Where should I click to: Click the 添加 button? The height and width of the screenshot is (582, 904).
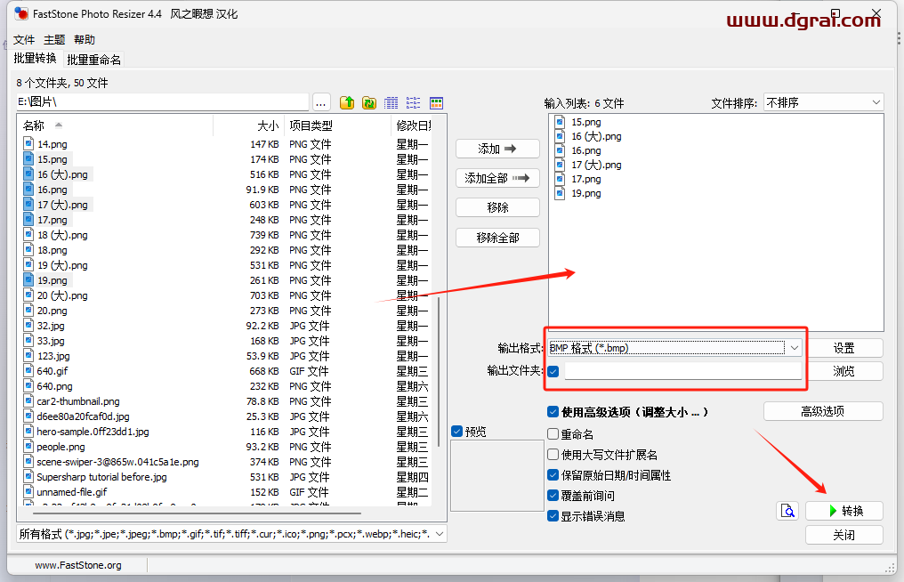[497, 149]
